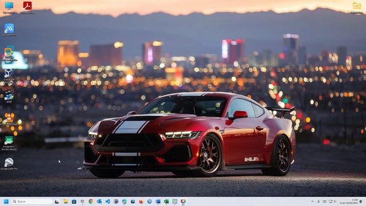Click the keyboard tray icon

(324, 201)
